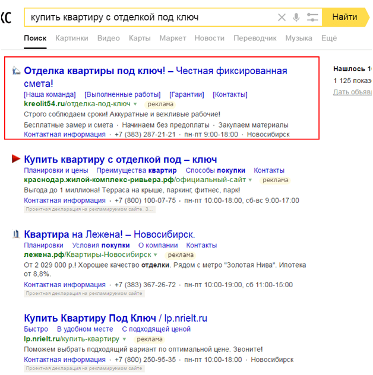The height and width of the screenshot is (375, 373).
Task: Switch to the Картинки tab
Action: 72,38
